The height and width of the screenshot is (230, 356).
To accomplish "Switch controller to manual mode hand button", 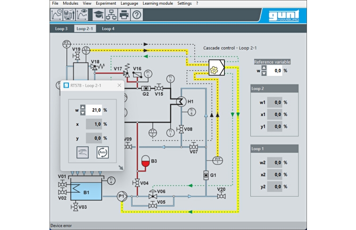I will tap(83, 152).
